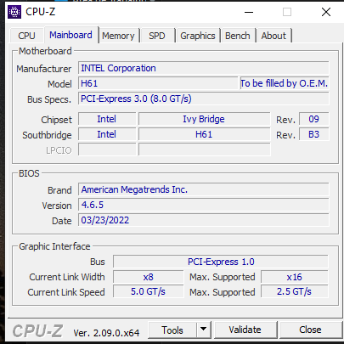The width and height of the screenshot is (344, 344).
Task: Click the Chipset revision value 09
Action: pyautogui.click(x=314, y=119)
